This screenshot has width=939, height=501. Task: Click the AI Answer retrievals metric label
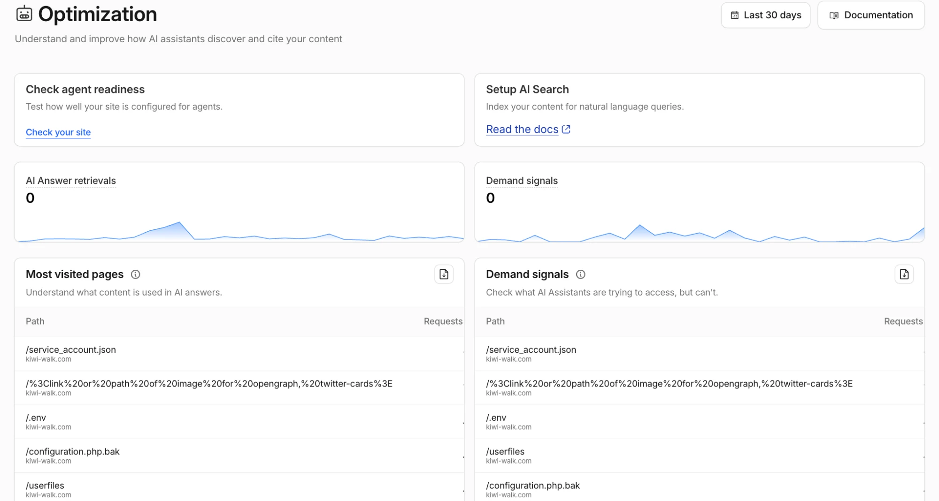click(x=71, y=181)
